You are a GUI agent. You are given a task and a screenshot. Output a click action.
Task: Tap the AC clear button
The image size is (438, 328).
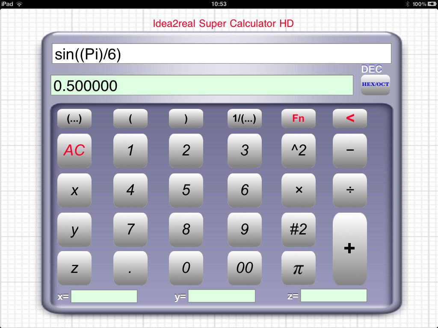tap(74, 151)
